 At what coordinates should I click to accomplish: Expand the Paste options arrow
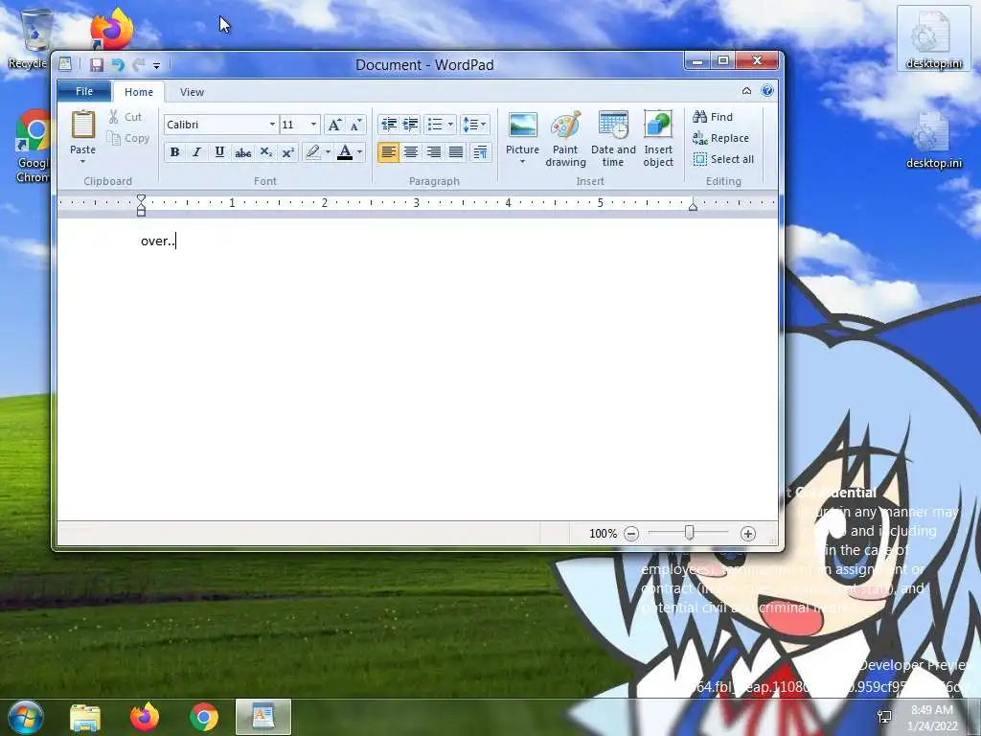coord(82,162)
